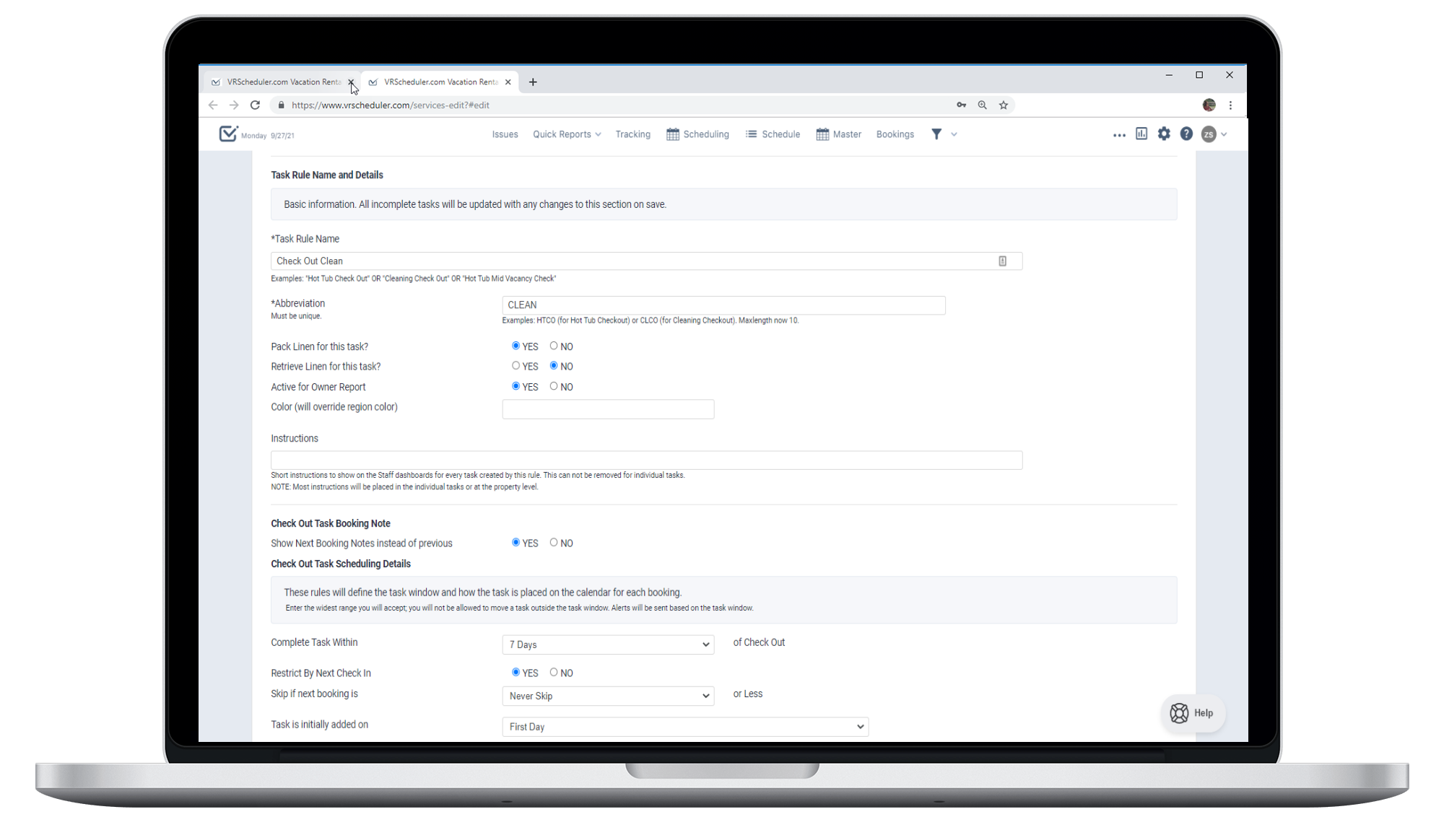Open the First Day dropdown
The width and height of the screenshot is (1444, 817).
pos(684,727)
